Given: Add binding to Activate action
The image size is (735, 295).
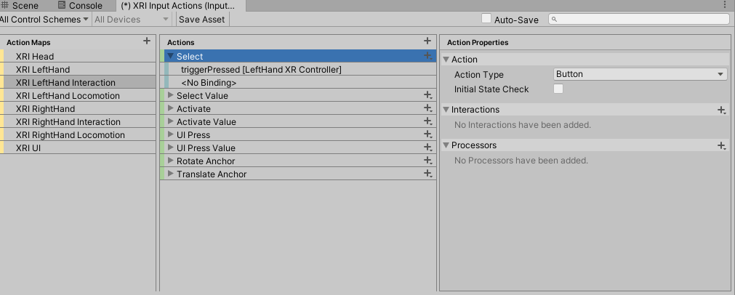Looking at the screenshot, I should point(428,108).
